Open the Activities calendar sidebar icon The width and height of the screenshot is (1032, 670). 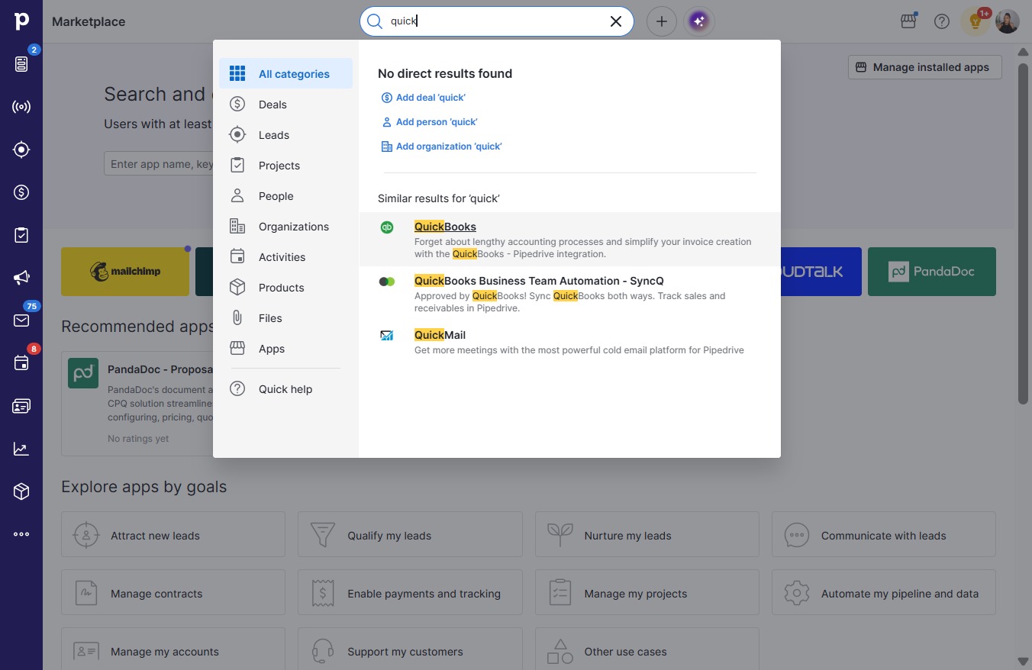pos(21,363)
